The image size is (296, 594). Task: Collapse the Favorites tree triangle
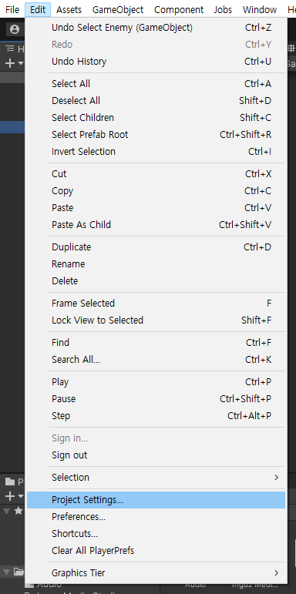pos(6,511)
